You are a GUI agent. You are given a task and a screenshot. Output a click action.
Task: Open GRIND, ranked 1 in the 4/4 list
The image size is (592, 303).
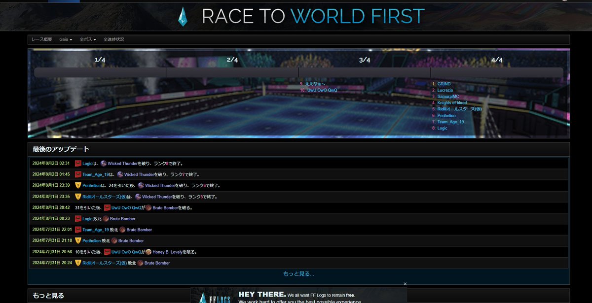click(444, 84)
